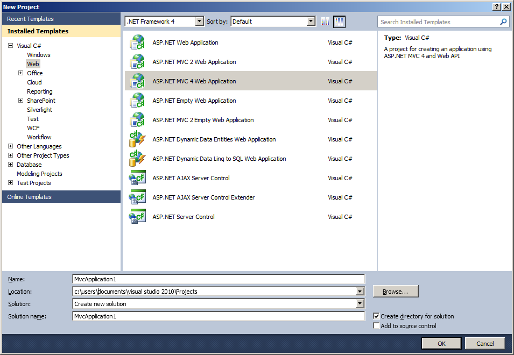Select the Workflow category
Viewport: 514px width, 355px height.
39,137
